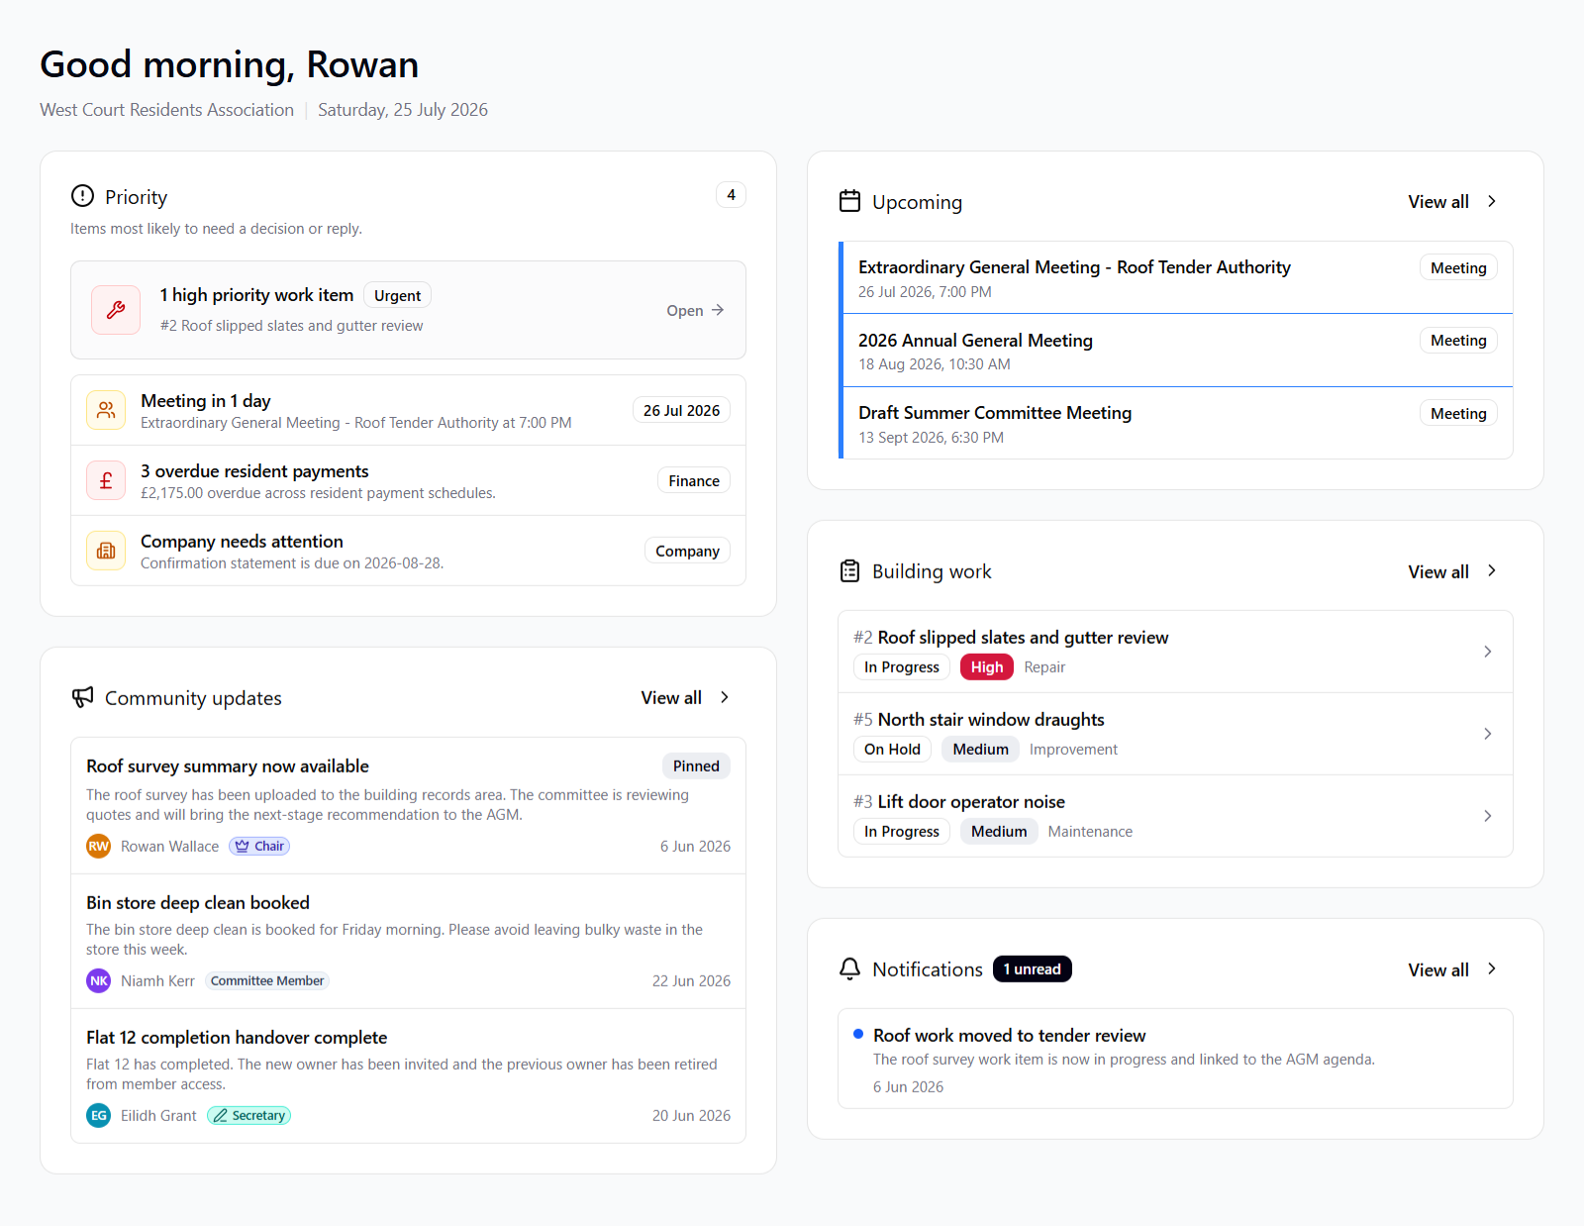Viewport: 1584px width, 1226px height.
Task: Click chevron beside Notifications View all
Action: point(1492,969)
